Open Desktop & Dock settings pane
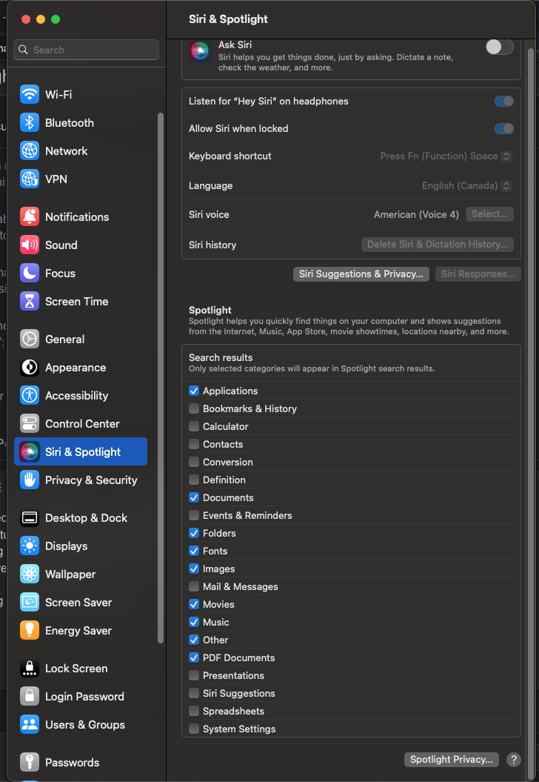The width and height of the screenshot is (539, 782). pos(86,518)
